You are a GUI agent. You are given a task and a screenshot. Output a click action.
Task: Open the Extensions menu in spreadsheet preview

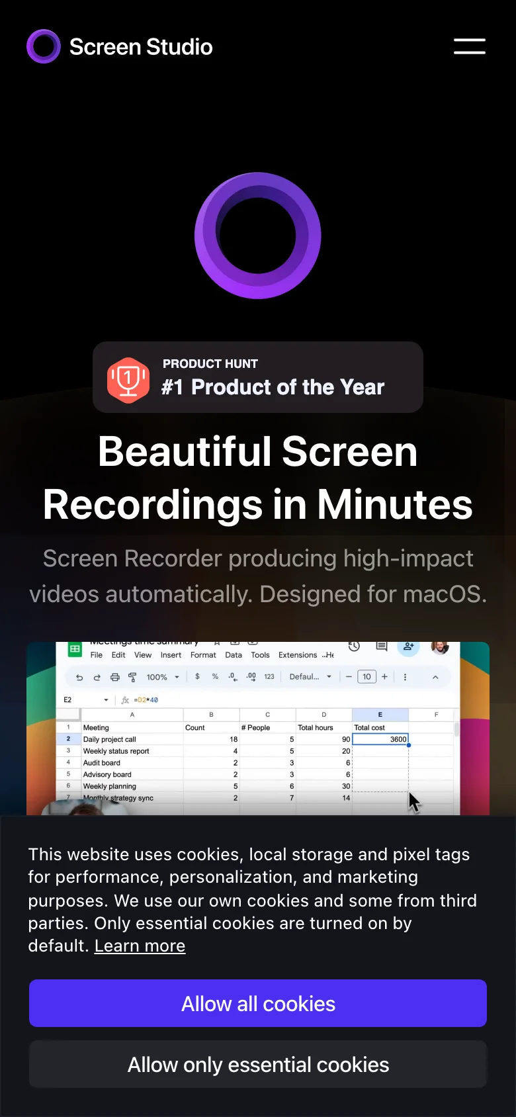tap(298, 655)
